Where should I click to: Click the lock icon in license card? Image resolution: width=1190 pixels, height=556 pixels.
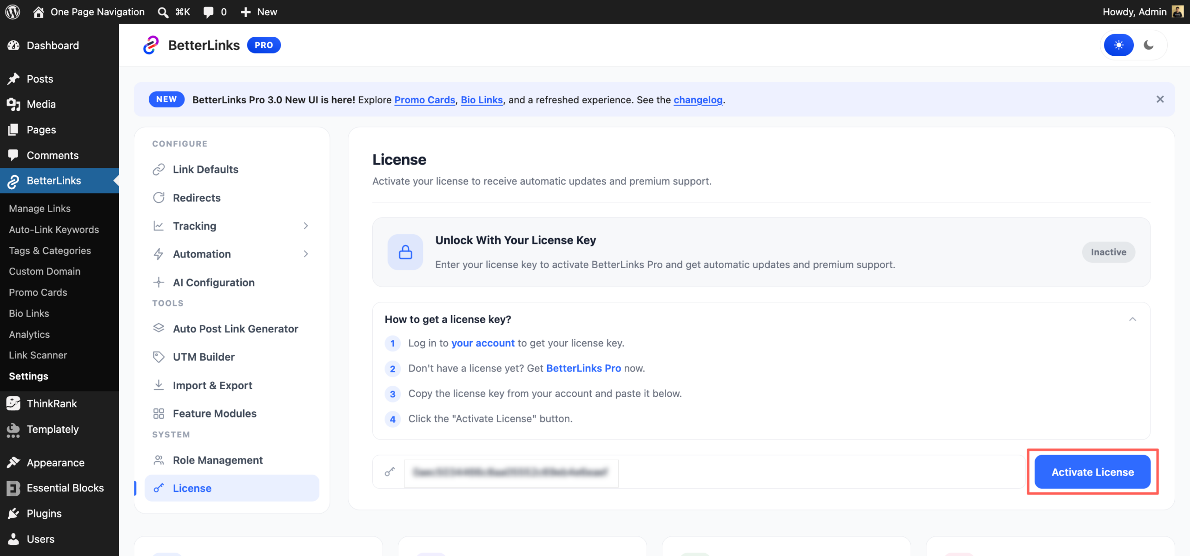tap(405, 252)
